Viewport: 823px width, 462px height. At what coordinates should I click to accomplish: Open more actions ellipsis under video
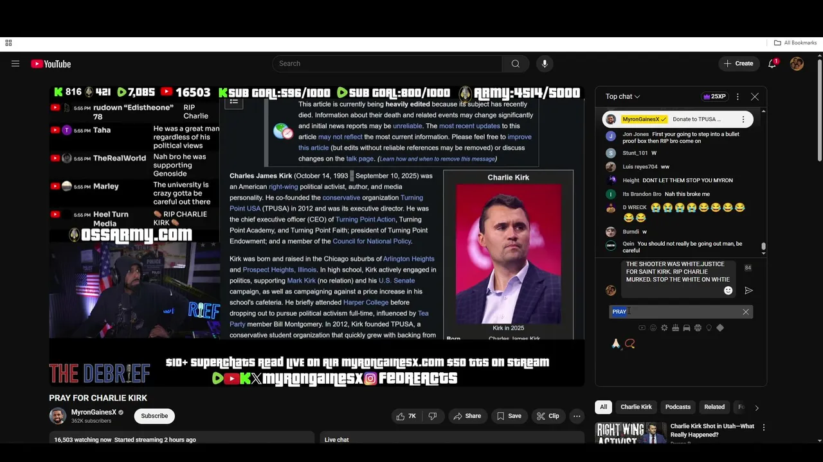click(577, 416)
